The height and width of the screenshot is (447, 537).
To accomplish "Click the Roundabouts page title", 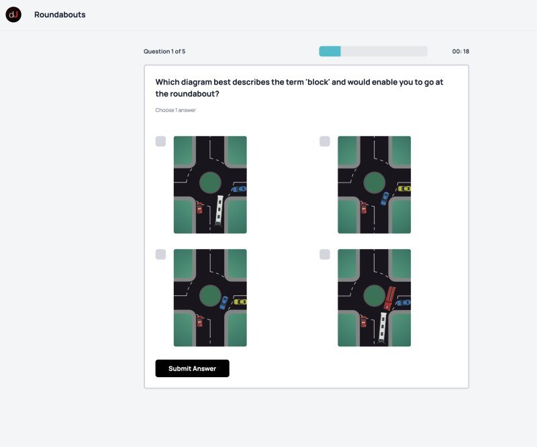I will click(60, 15).
